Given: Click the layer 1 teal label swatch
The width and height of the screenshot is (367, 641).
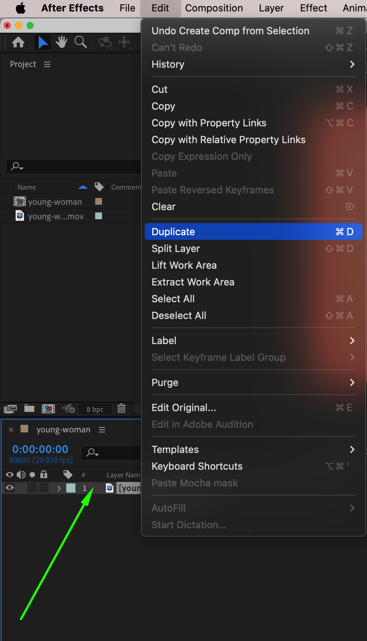Looking at the screenshot, I should 71,488.
